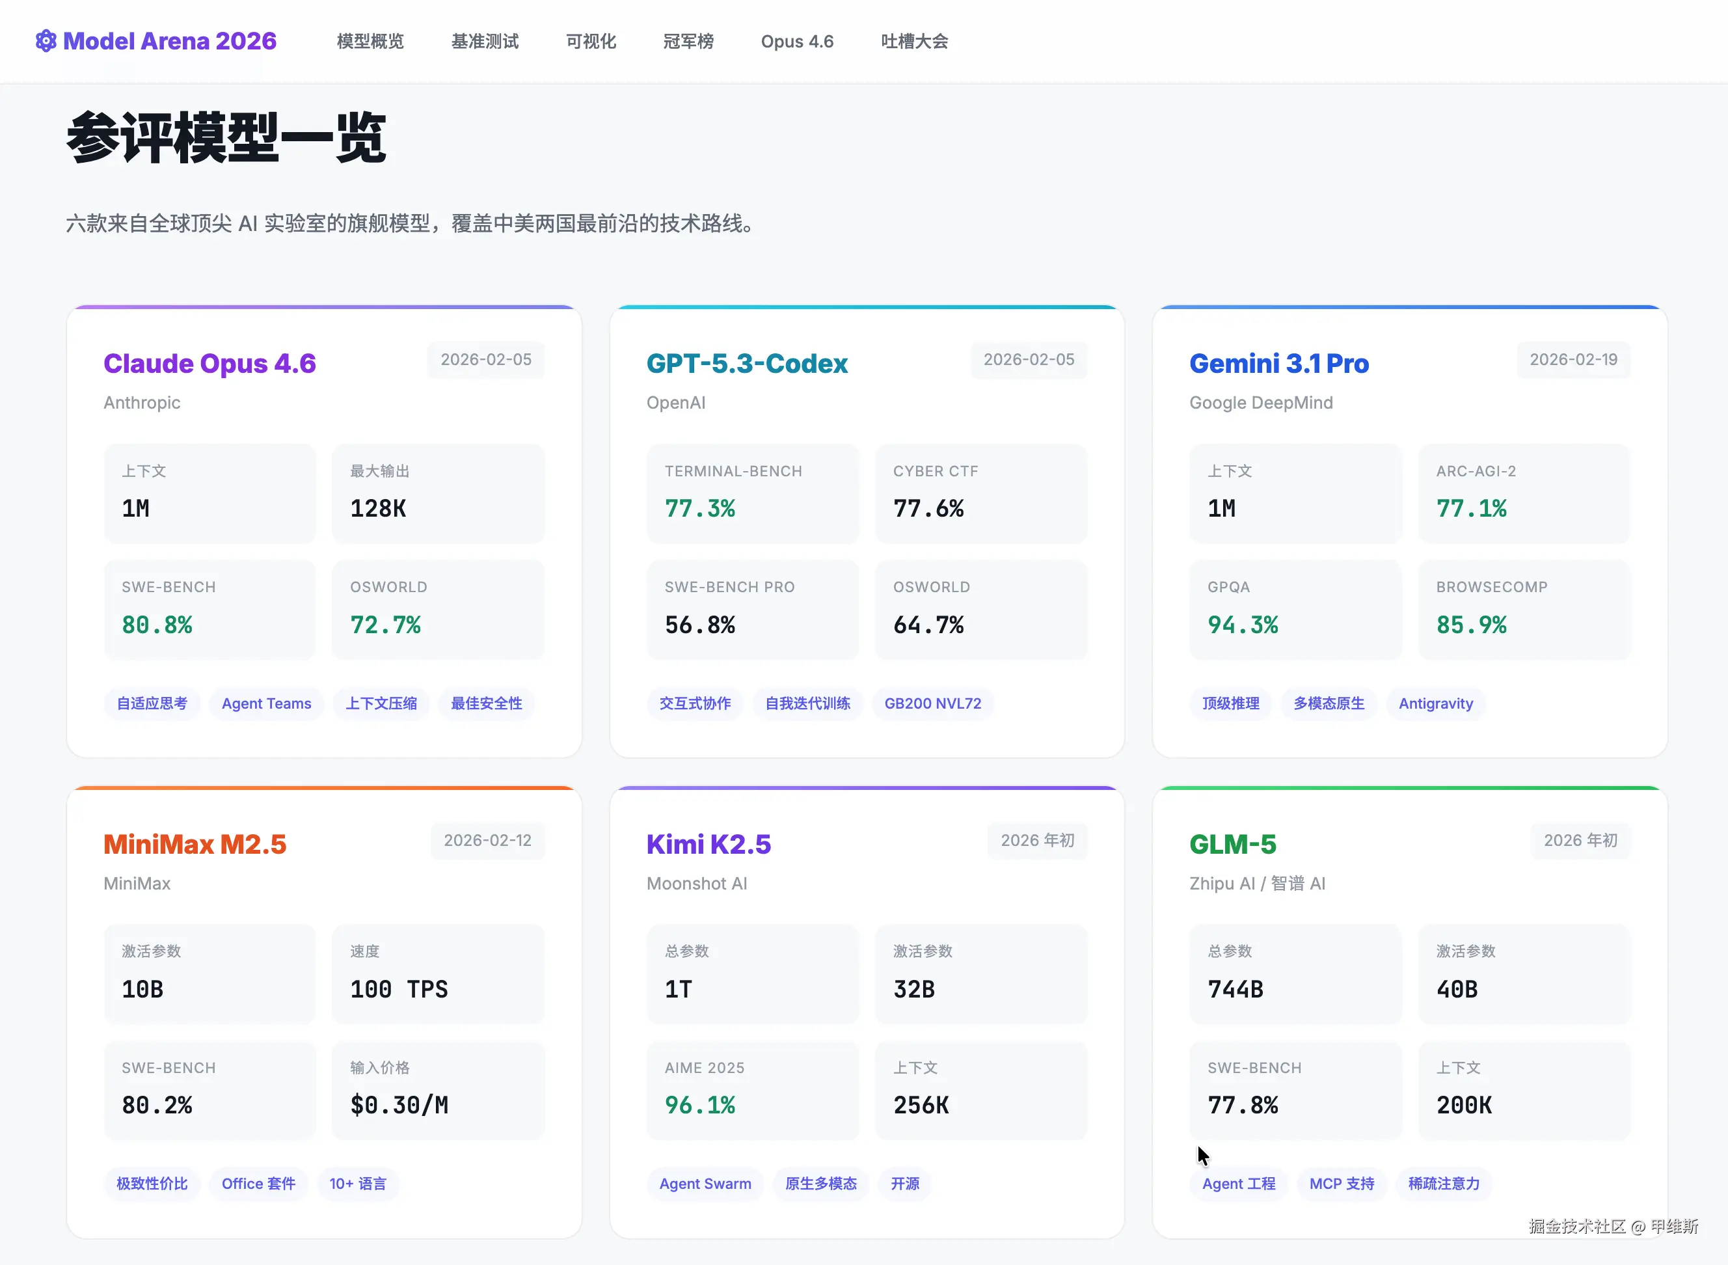Image resolution: width=1728 pixels, height=1265 pixels.
Task: Click the MiniMax M2.5 card title
Action: [x=195, y=844]
